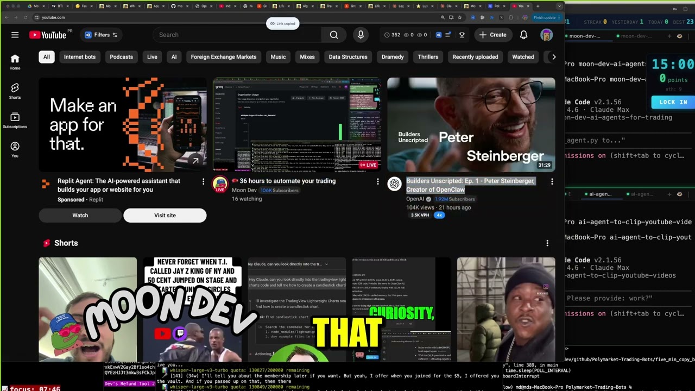Select the Live filter chip
695x391 pixels.
152,57
